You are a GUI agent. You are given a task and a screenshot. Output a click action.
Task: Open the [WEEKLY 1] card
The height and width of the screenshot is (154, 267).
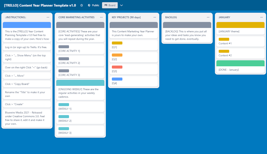pos(80,107)
